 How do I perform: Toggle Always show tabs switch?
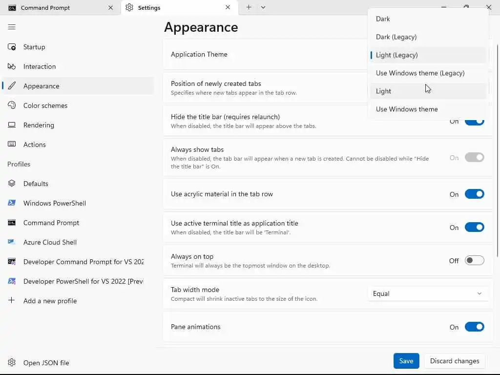[x=474, y=158]
